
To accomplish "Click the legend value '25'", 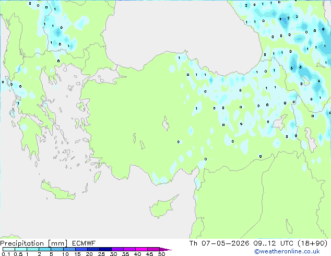I will [101, 254].
